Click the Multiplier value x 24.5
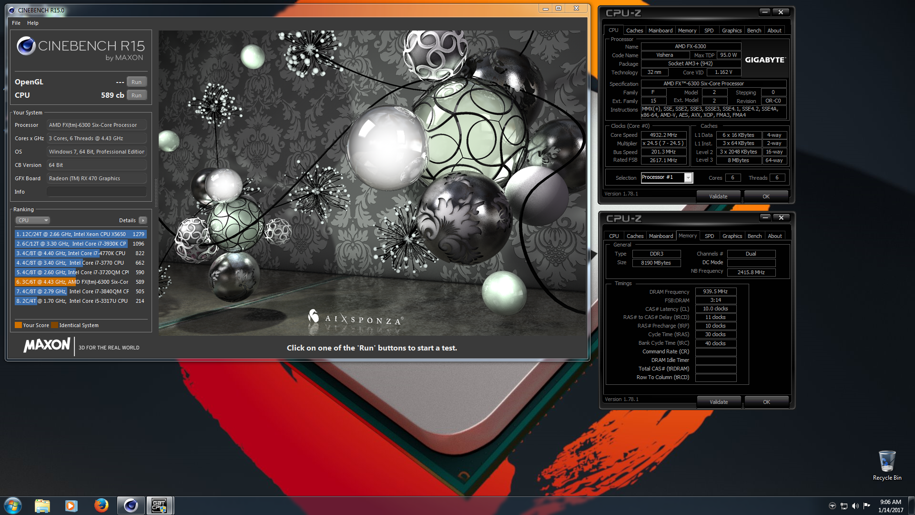Image resolution: width=915 pixels, height=515 pixels. 663,144
